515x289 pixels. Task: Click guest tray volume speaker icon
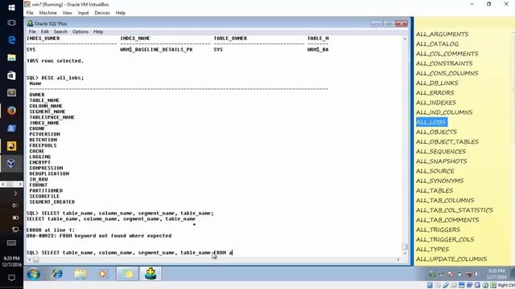click(x=476, y=274)
